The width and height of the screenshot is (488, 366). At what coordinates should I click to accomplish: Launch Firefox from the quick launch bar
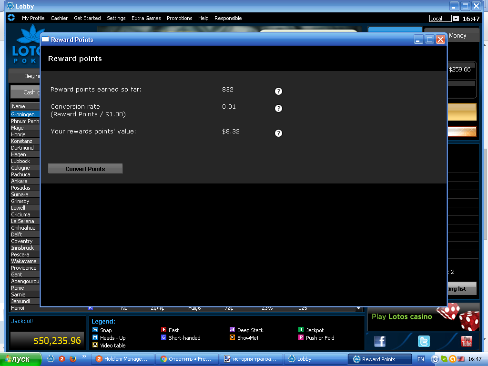click(x=73, y=359)
